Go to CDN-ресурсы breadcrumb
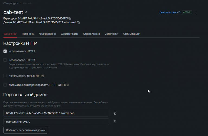 pyautogui.click(x=11, y=3)
